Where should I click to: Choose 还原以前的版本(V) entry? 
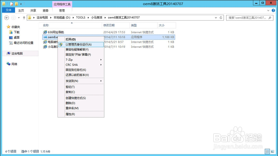(x=81, y=75)
